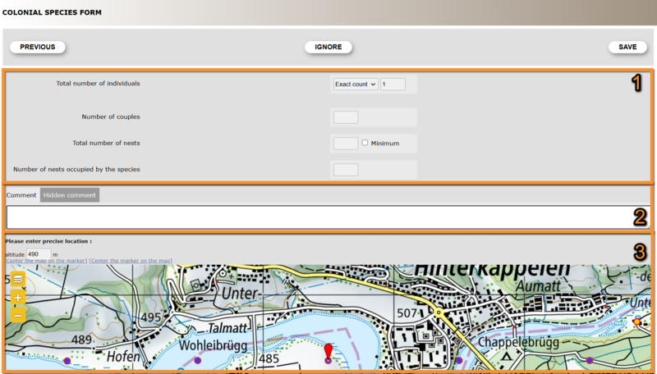Select the observation dot near Hofen

point(67,360)
